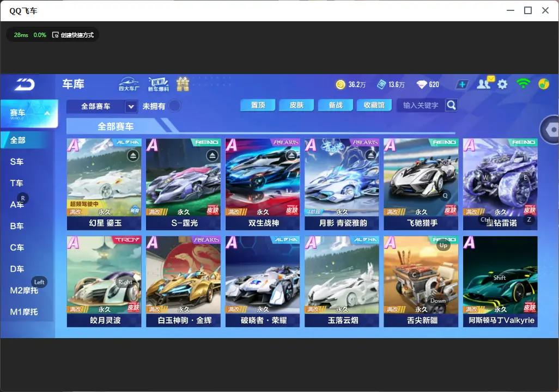This screenshot has height=392, width=559.
Task: Maximize the QQ飞车 window
Action: [x=528, y=10]
